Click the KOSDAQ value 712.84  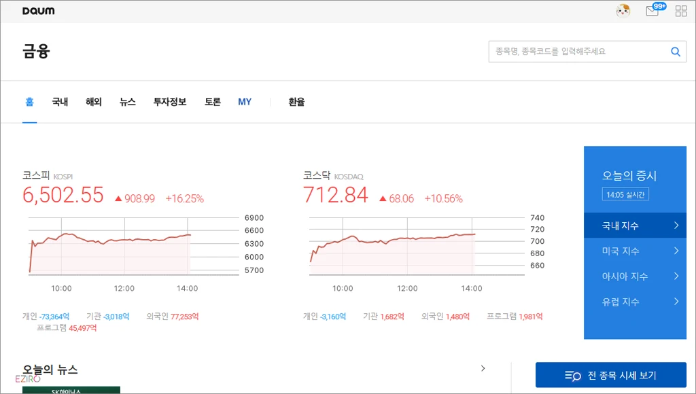coord(336,195)
